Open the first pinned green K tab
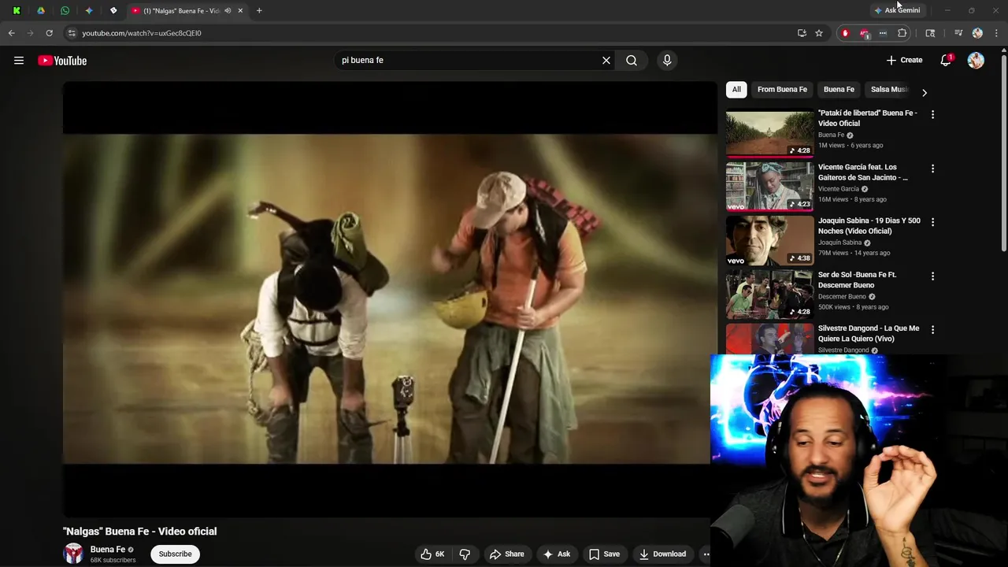The height and width of the screenshot is (567, 1008). tap(17, 10)
